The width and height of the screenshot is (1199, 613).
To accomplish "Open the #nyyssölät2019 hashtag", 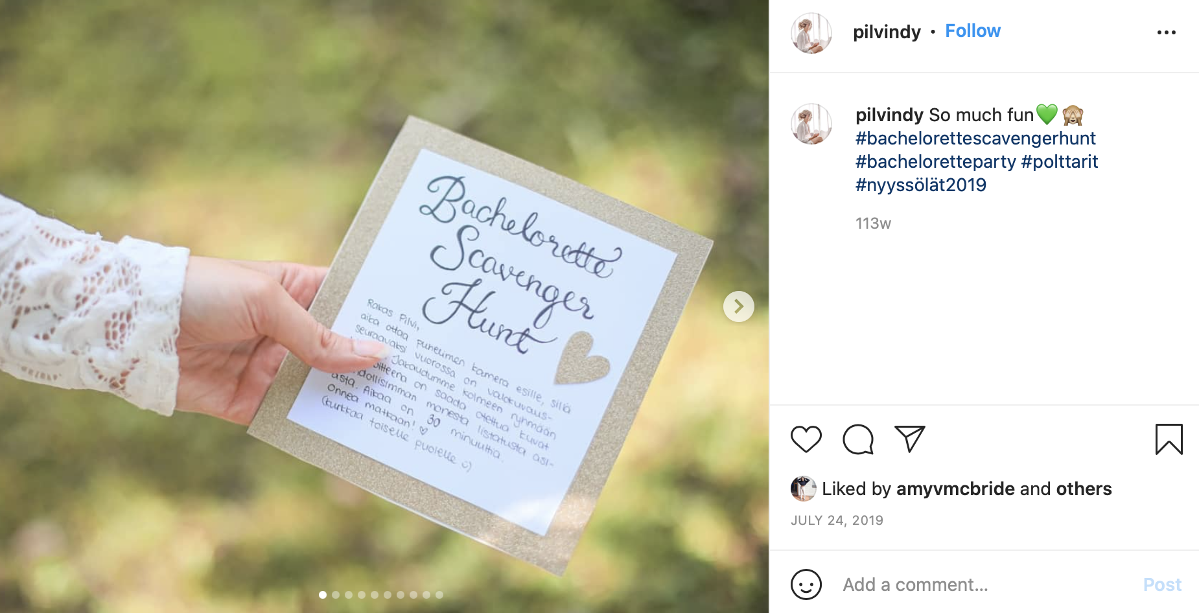I will tap(921, 185).
